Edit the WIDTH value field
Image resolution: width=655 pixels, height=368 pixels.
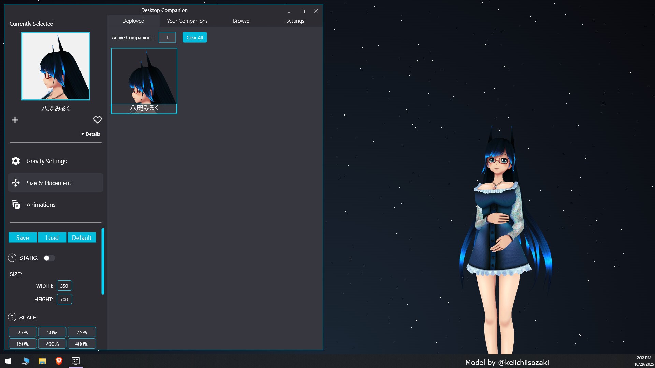click(64, 286)
